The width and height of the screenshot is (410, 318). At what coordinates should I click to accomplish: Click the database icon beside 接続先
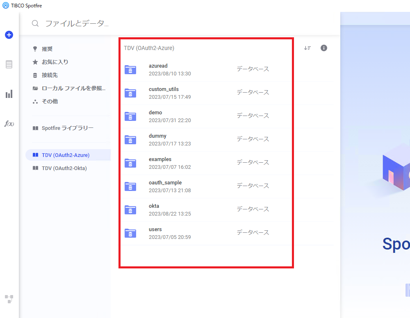[x=35, y=75]
